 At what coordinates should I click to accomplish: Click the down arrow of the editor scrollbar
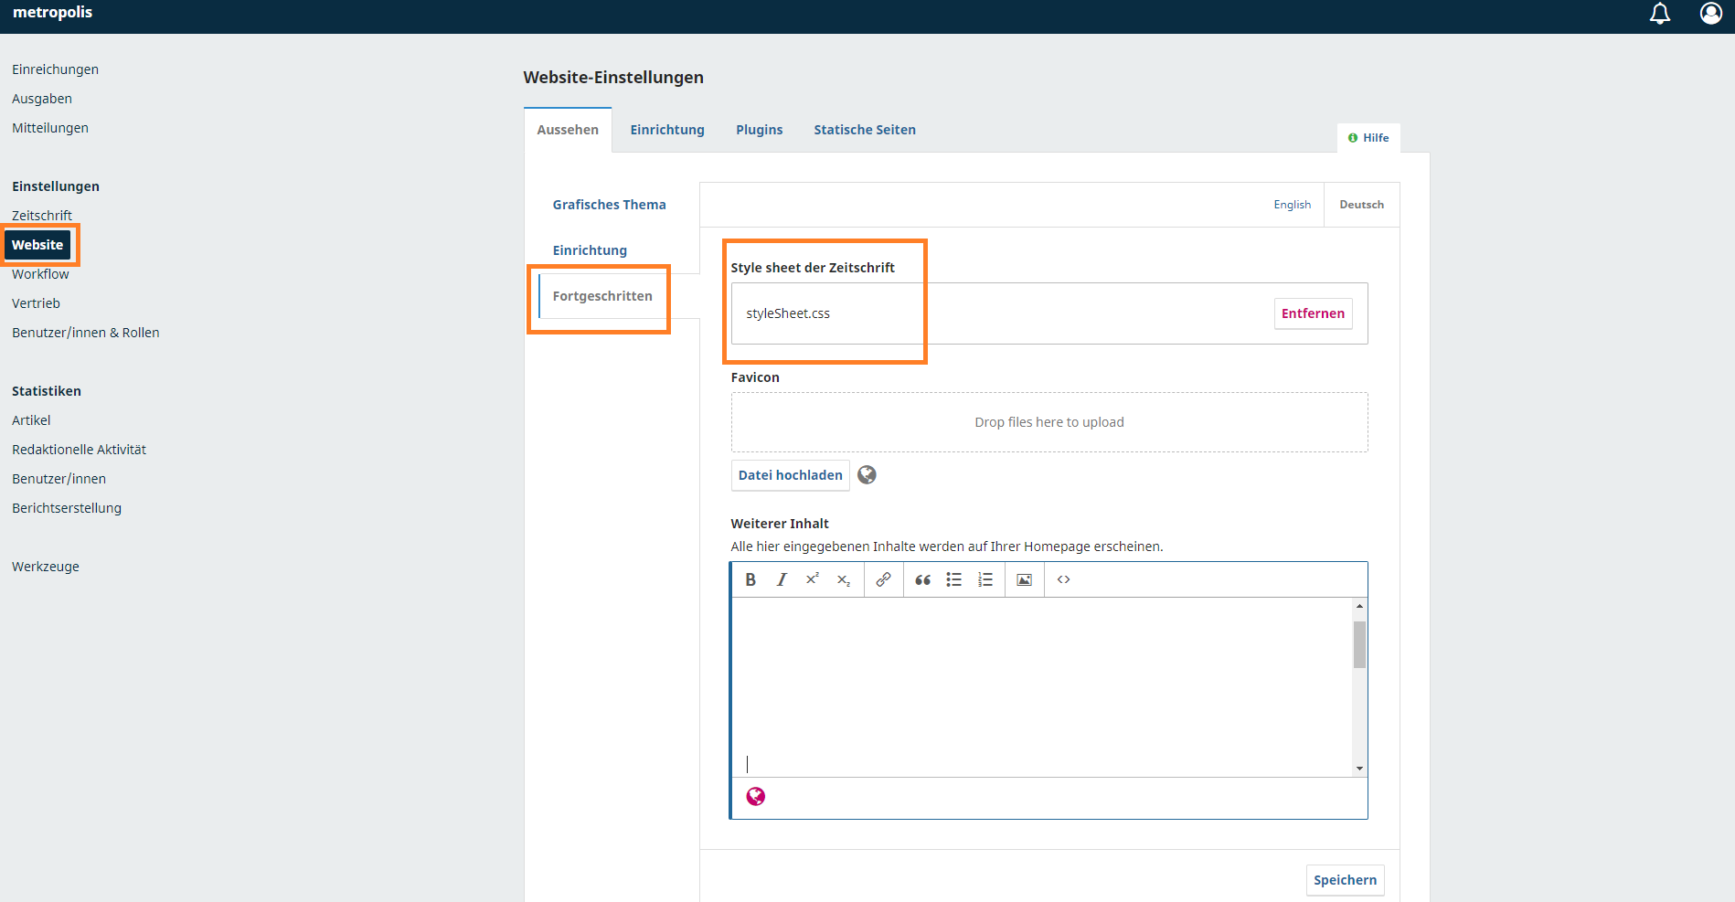pos(1359,769)
